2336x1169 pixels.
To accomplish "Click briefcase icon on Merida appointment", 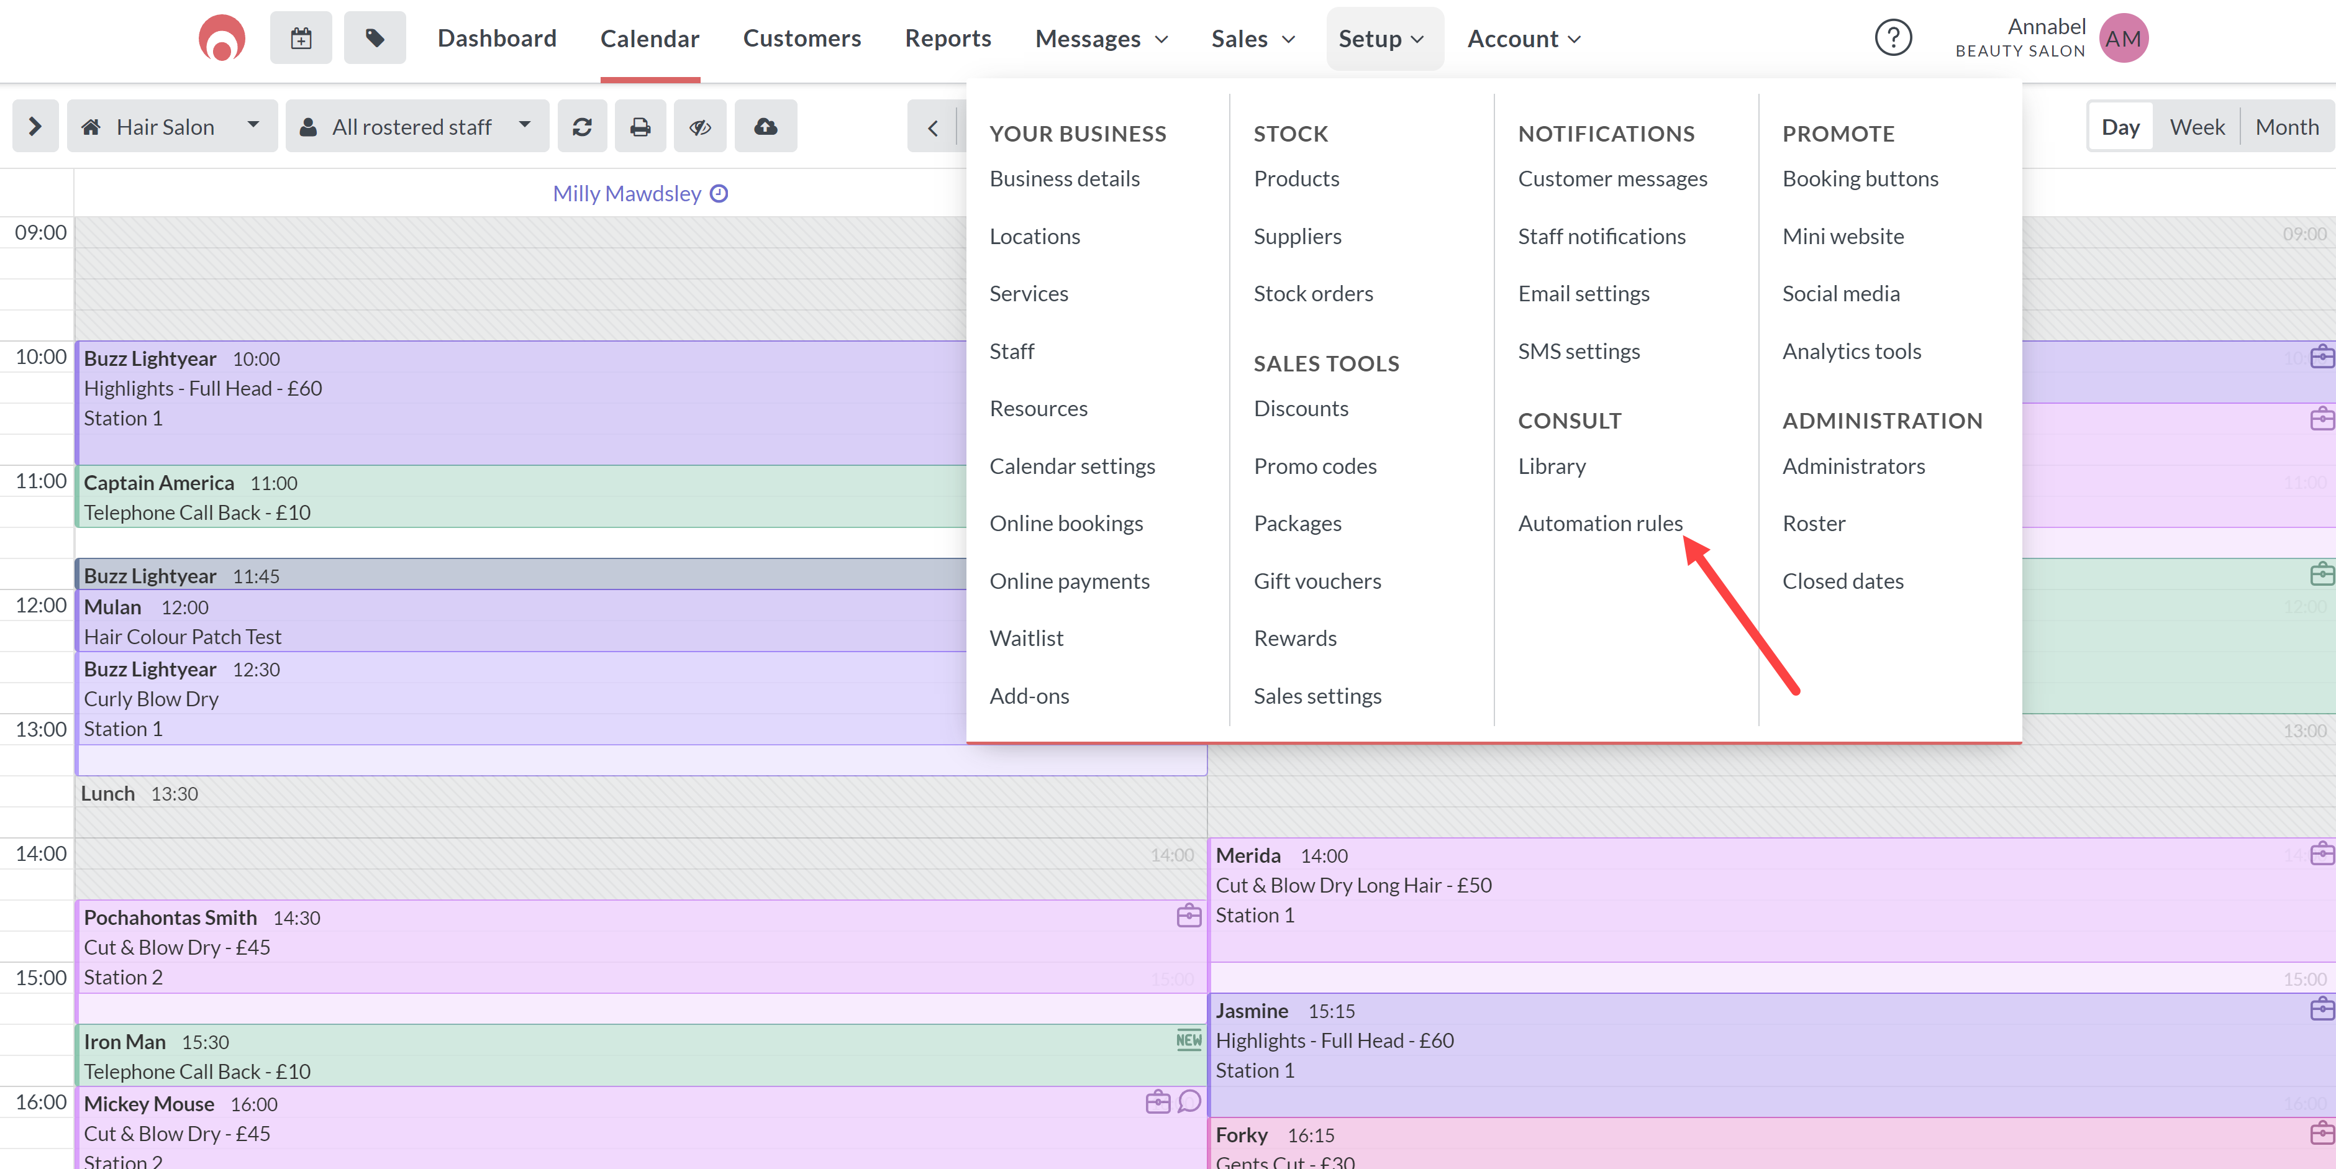I will click(x=2322, y=853).
